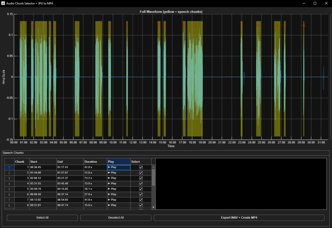Screen dimensions: 332x228
Task: Click row header number 5 in table
Action: [9, 189]
